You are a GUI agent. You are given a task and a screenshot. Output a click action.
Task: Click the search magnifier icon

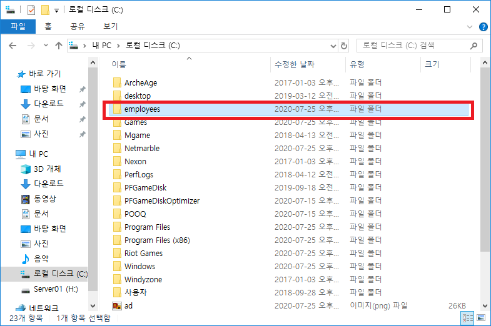click(x=473, y=46)
